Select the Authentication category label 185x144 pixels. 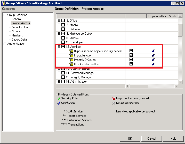(16, 44)
